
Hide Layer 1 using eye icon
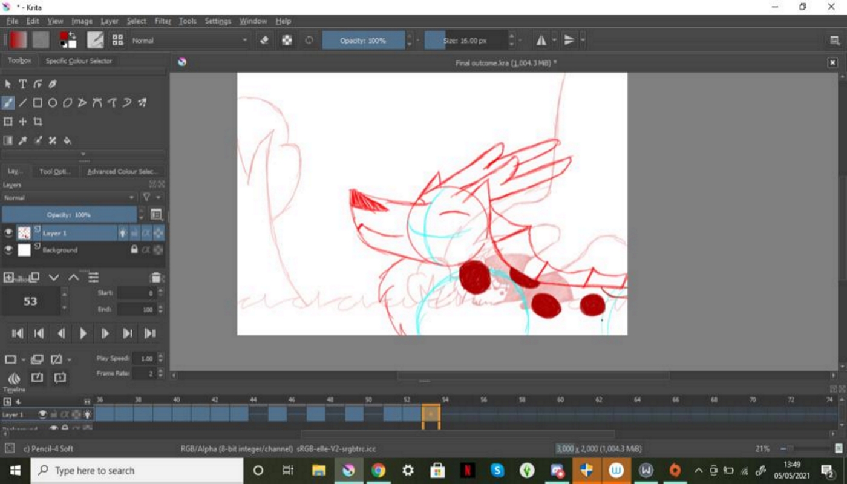click(8, 233)
